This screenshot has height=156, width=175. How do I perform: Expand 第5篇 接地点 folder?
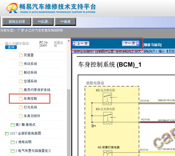(26, 125)
